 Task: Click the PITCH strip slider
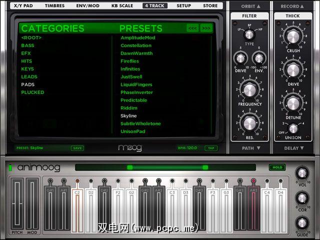click(x=17, y=203)
